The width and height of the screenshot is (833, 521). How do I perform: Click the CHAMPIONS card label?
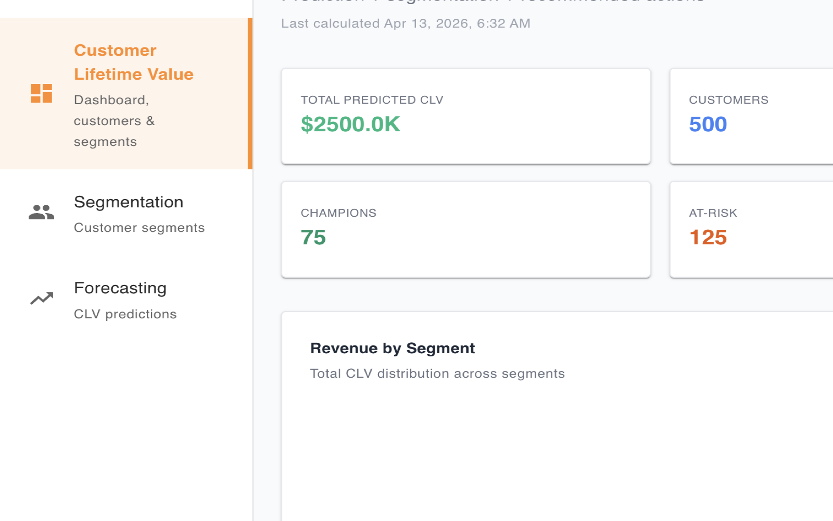(338, 213)
